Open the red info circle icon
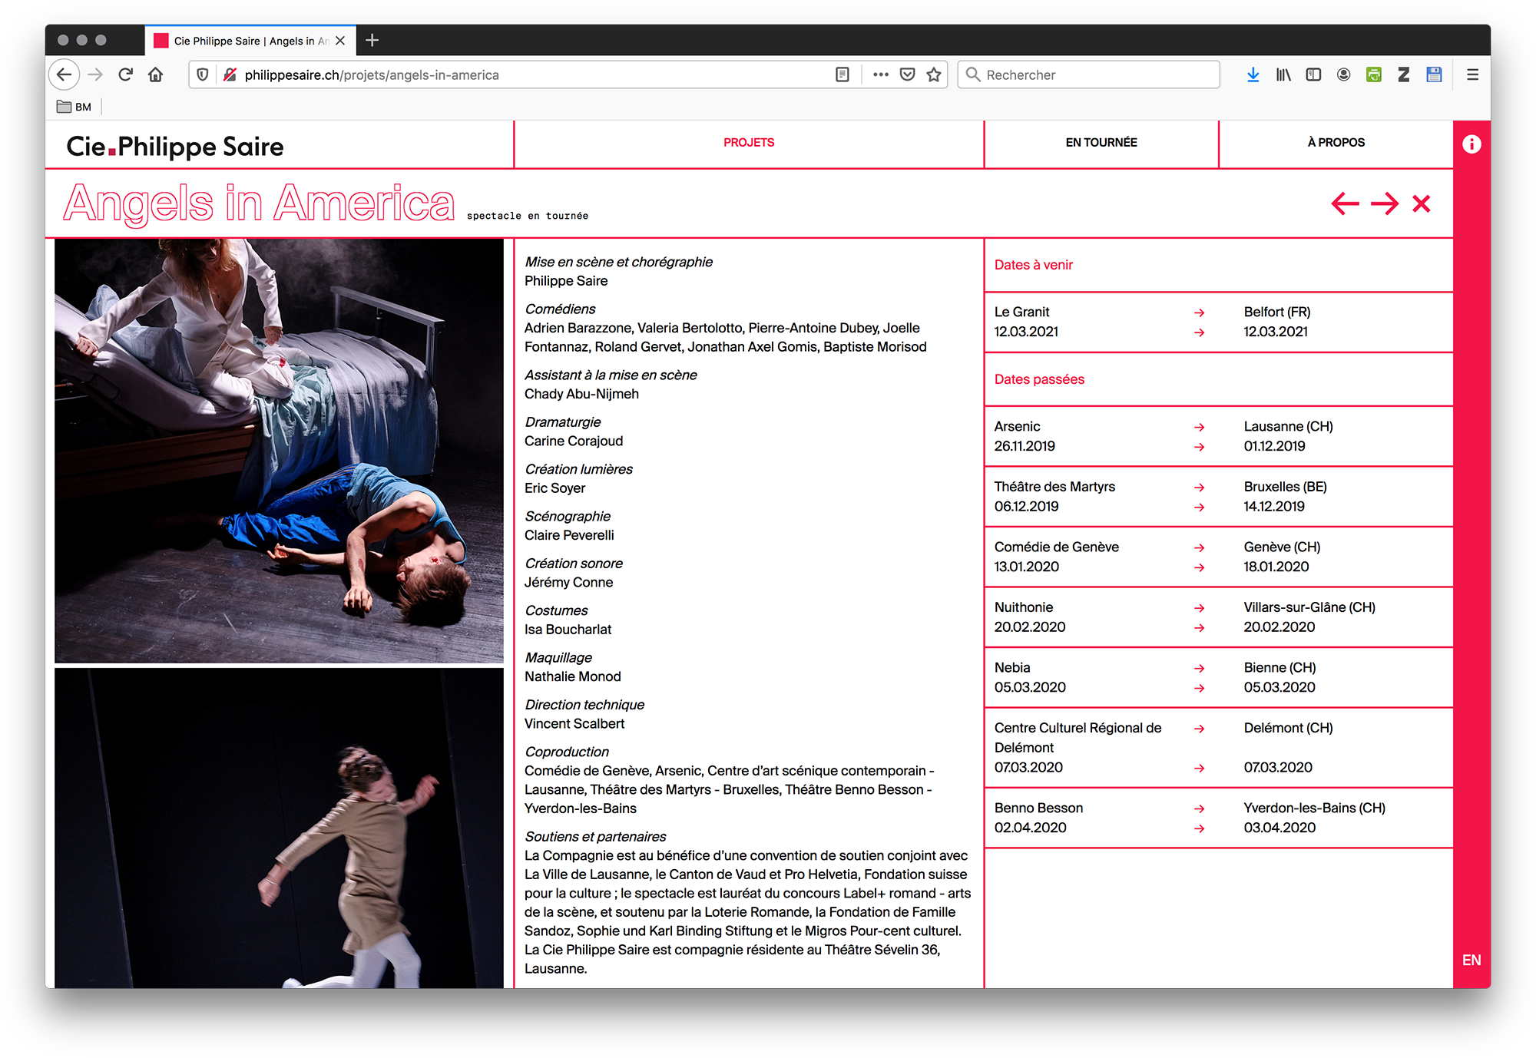 click(x=1471, y=144)
